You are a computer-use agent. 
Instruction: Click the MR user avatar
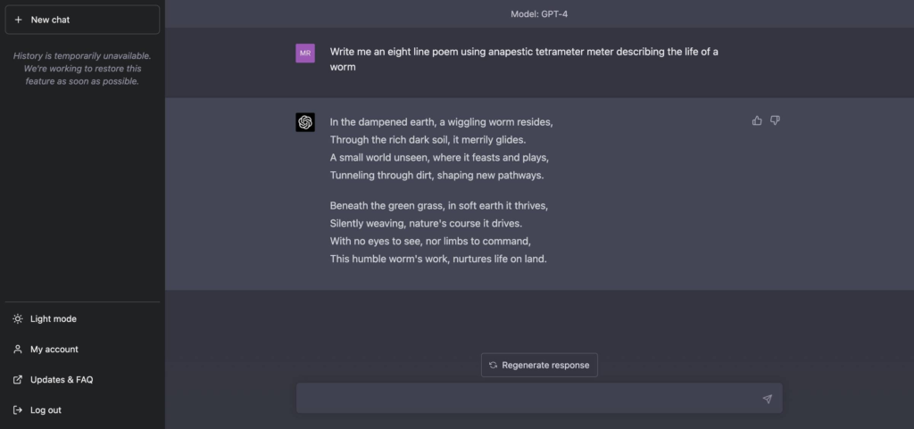click(305, 53)
